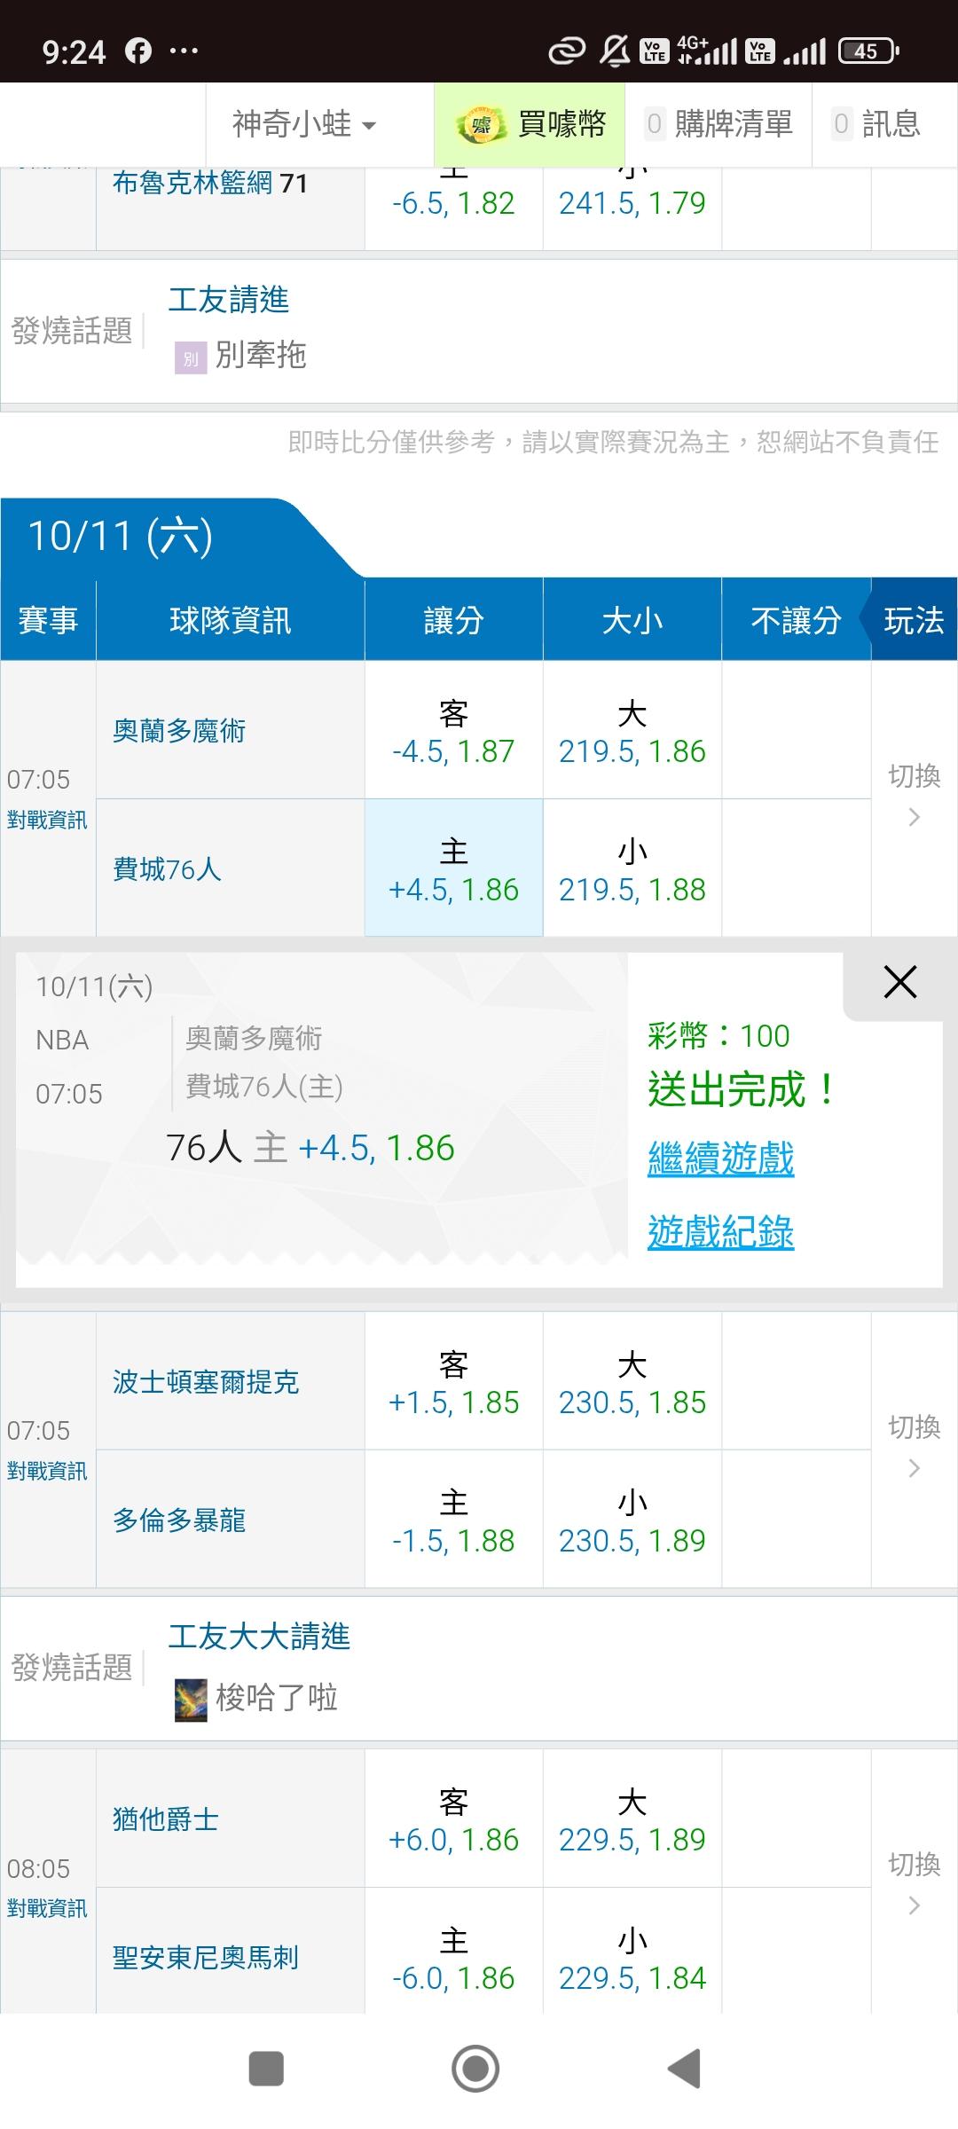The image size is (958, 2129).
Task: Tap the 買噱幣 coin icon
Action: pyautogui.click(x=481, y=125)
